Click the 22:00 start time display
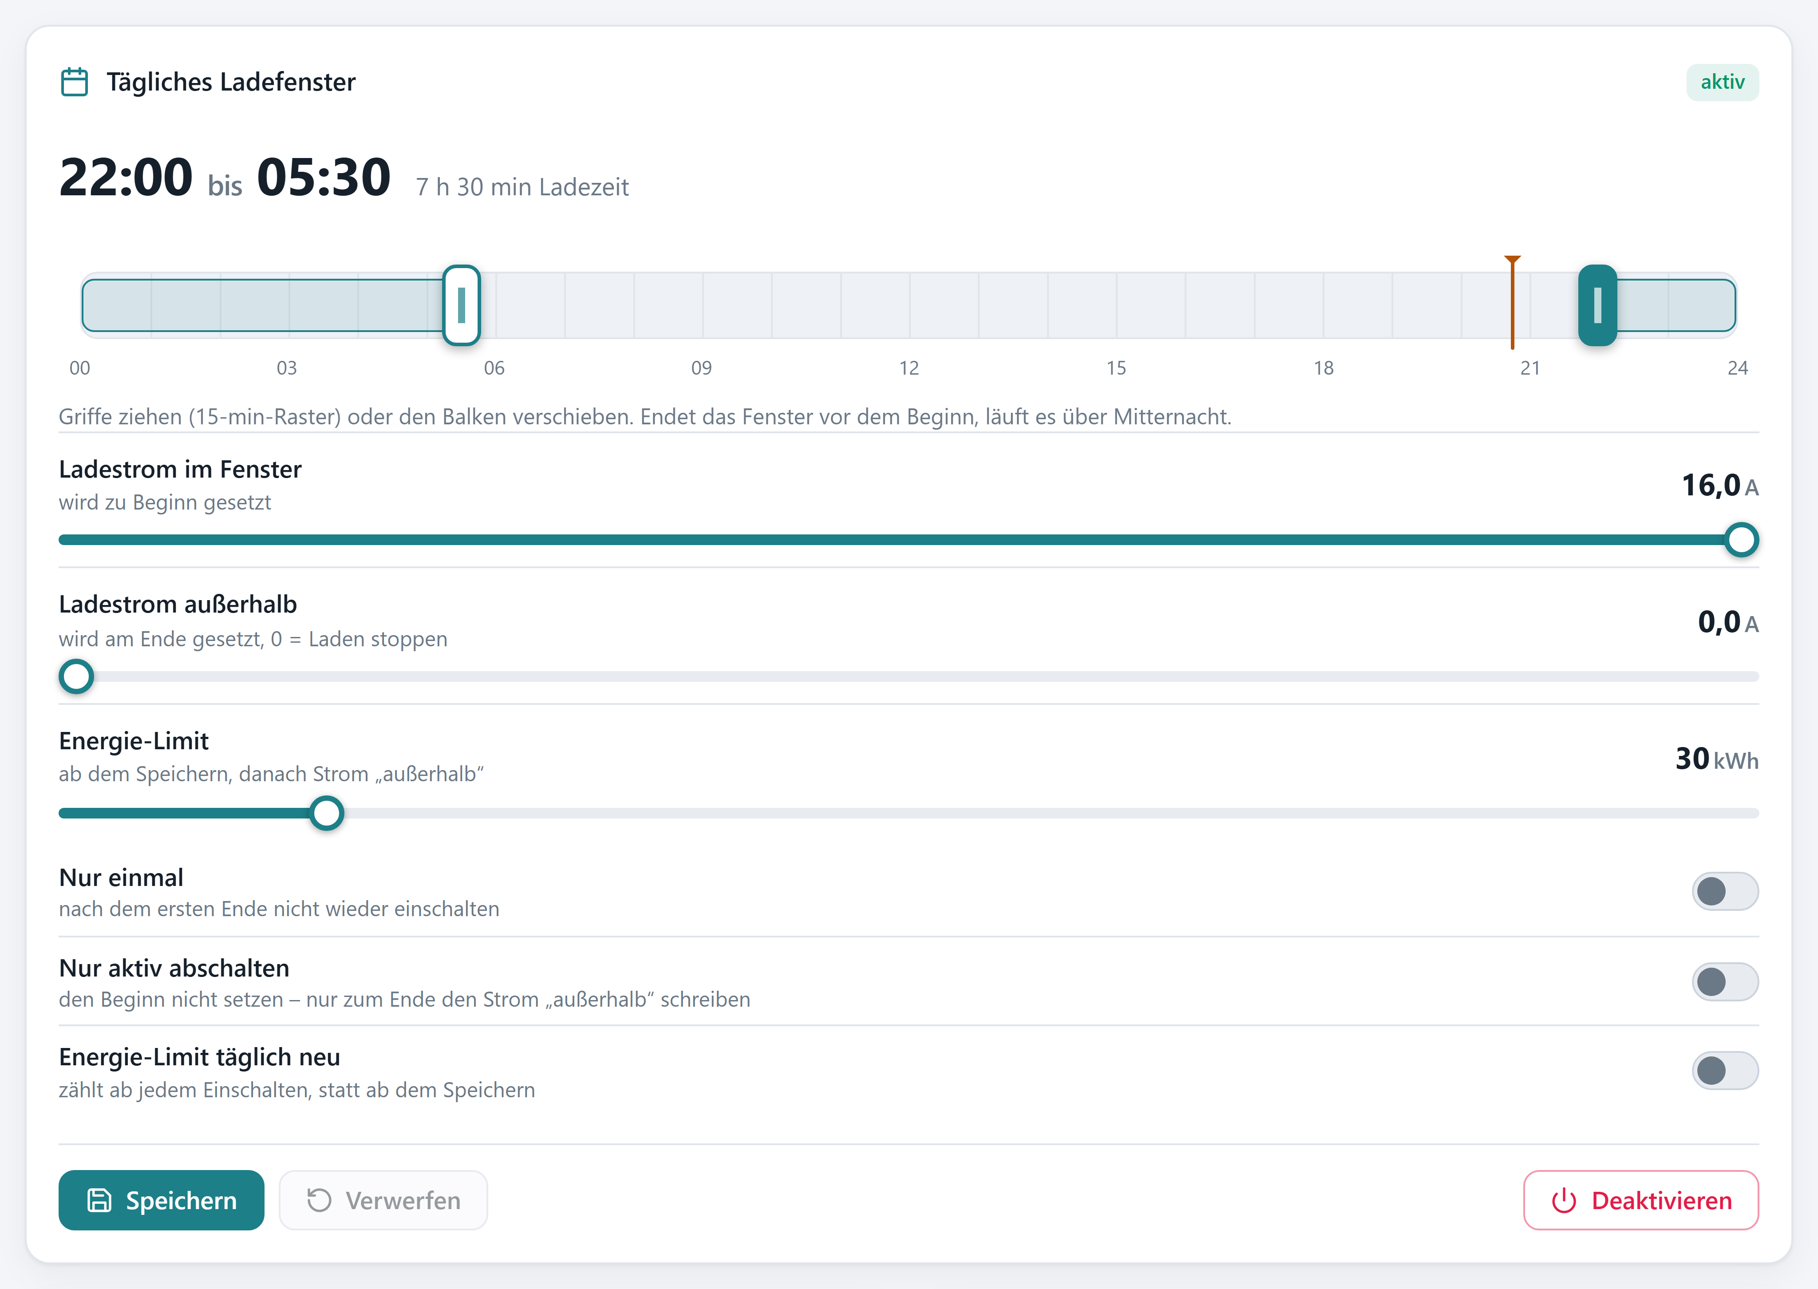The width and height of the screenshot is (1818, 1289). click(x=125, y=177)
